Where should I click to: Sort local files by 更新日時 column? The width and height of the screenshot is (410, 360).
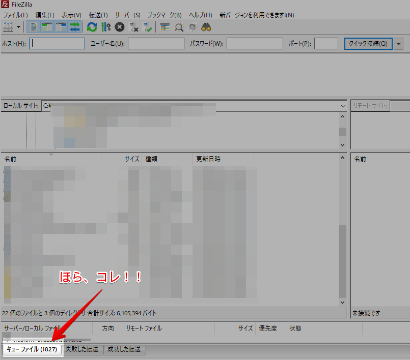tap(223, 159)
